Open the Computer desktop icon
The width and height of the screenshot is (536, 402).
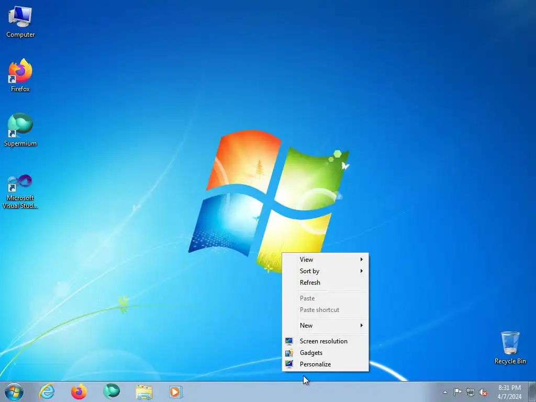(20, 22)
